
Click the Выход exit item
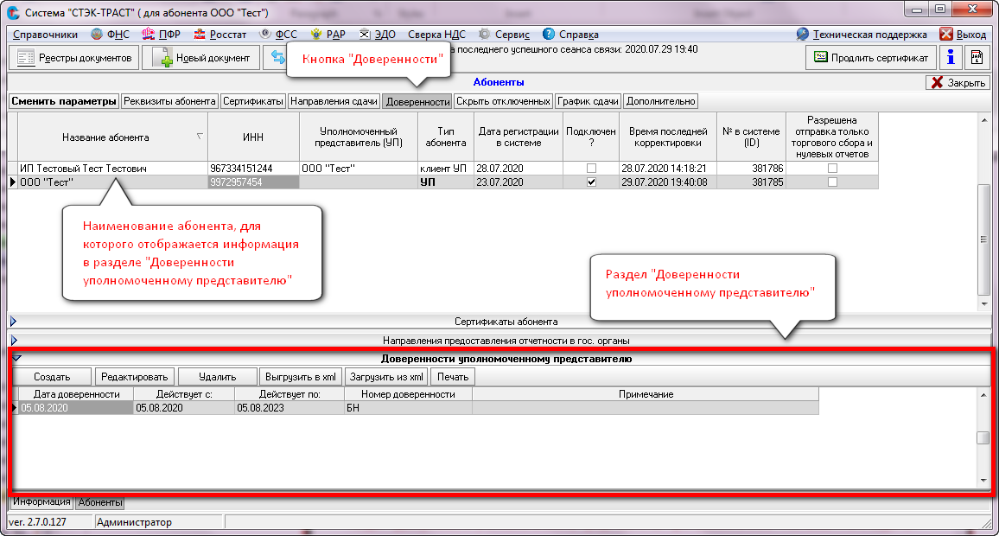pos(963,35)
